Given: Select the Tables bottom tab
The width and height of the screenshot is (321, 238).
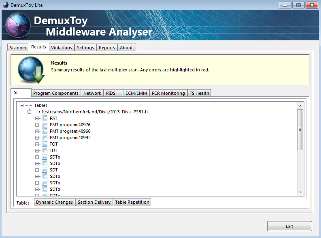Looking at the screenshot, I should click(23, 203).
